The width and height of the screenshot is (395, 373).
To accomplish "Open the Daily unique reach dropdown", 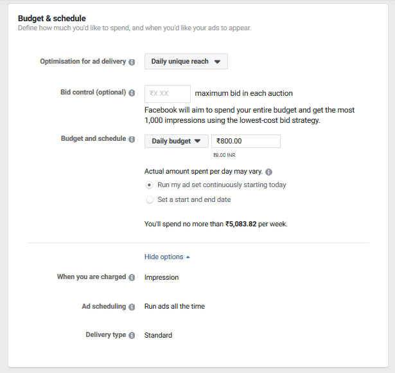I will click(x=186, y=61).
